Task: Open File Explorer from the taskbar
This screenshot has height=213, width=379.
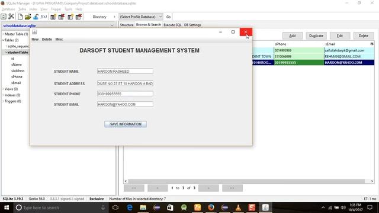Action: pyautogui.click(x=143, y=208)
